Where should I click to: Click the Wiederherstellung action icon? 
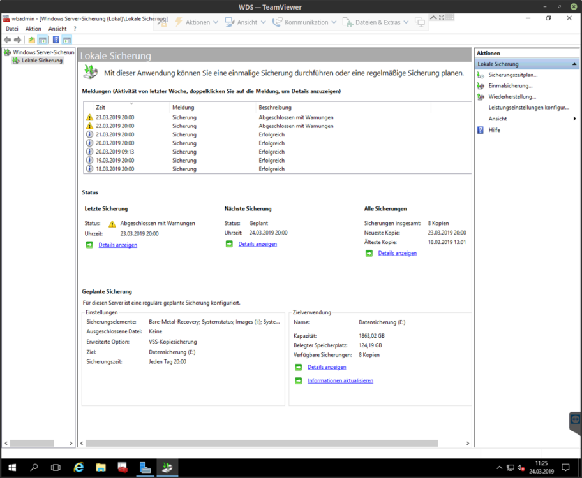click(481, 97)
